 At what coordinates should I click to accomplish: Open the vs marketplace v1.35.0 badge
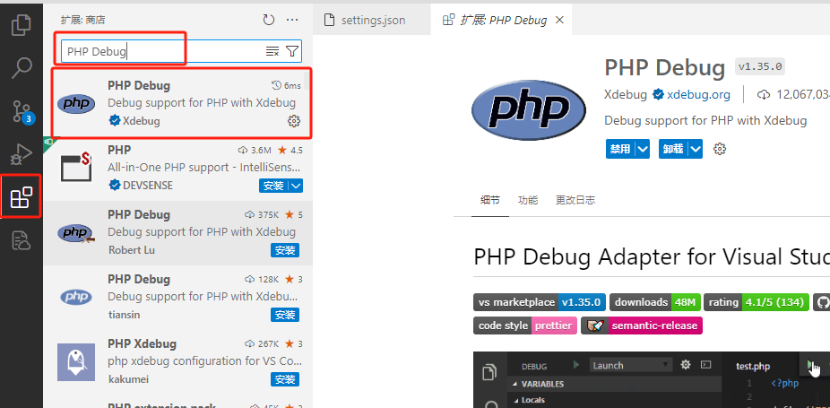click(x=540, y=302)
